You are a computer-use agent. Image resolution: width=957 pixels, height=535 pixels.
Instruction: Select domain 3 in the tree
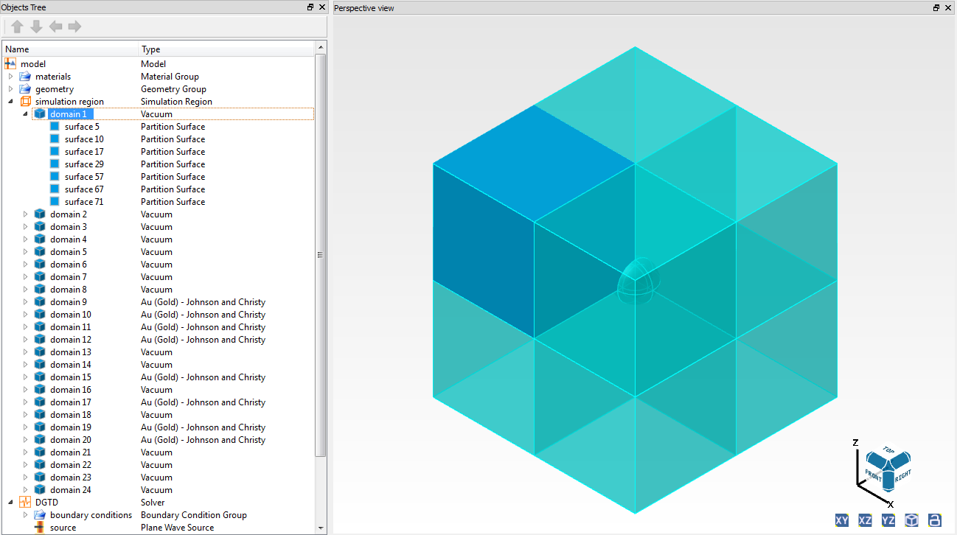coord(69,226)
